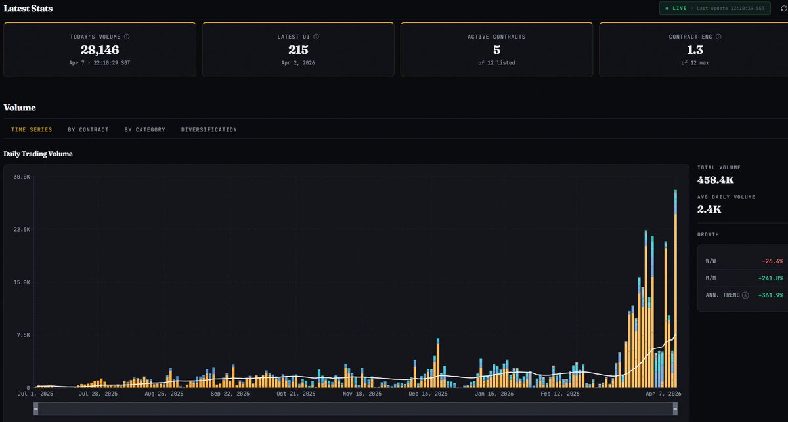Screen dimensions: 788x422
Task: Click the Ann. Trend value +361.9%
Action: pyautogui.click(x=772, y=295)
